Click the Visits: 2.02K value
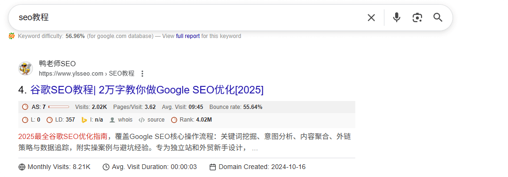This screenshot has width=508, height=177. tap(91, 107)
